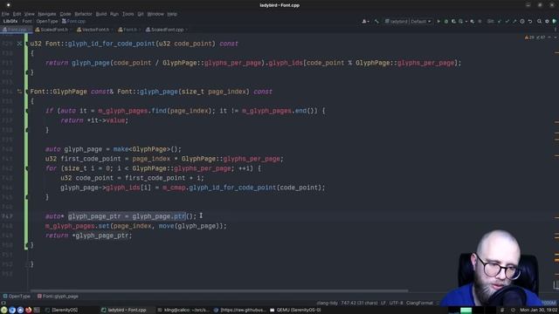The width and height of the screenshot is (559, 314).
Task: Click the Stop icon in toolbar
Action: [480, 21]
